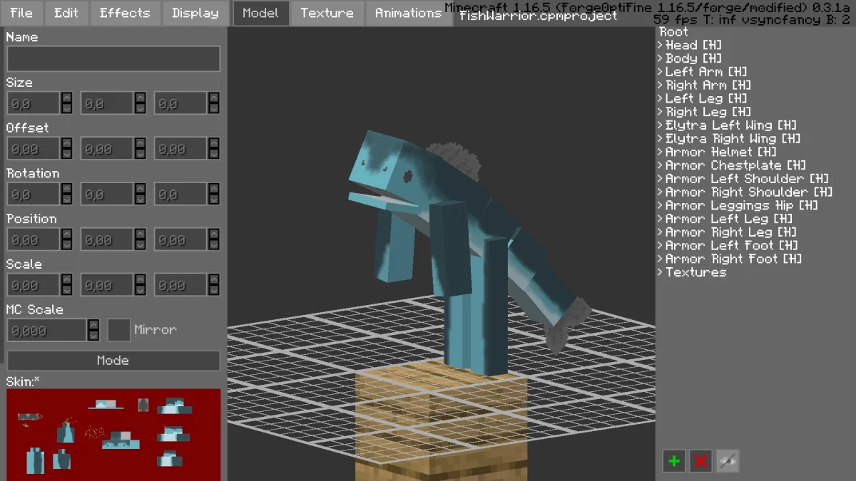
Task: Click the first Size value field
Action: click(x=34, y=103)
